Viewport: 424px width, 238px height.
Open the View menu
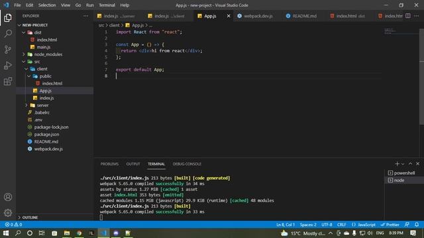coord(65,5)
